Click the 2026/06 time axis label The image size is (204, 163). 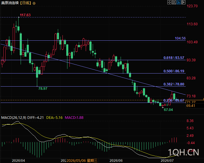point(116,160)
